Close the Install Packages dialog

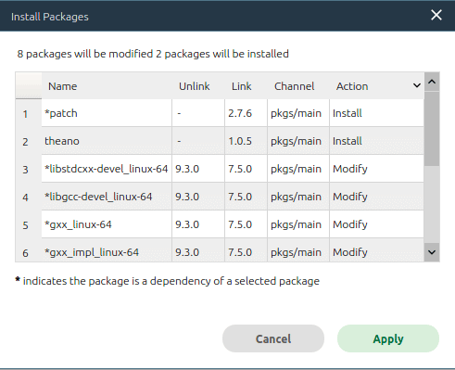point(436,15)
